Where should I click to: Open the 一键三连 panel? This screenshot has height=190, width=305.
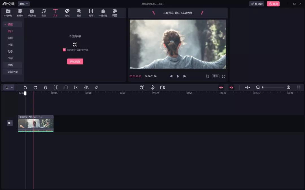pos(103,13)
